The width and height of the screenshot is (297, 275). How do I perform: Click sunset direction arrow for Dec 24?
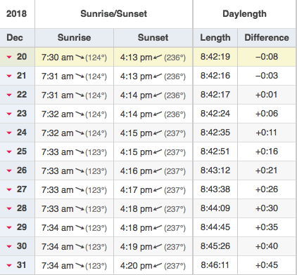[x=158, y=133]
